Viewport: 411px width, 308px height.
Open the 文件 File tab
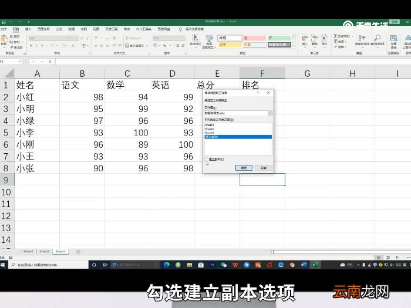coord(3,29)
